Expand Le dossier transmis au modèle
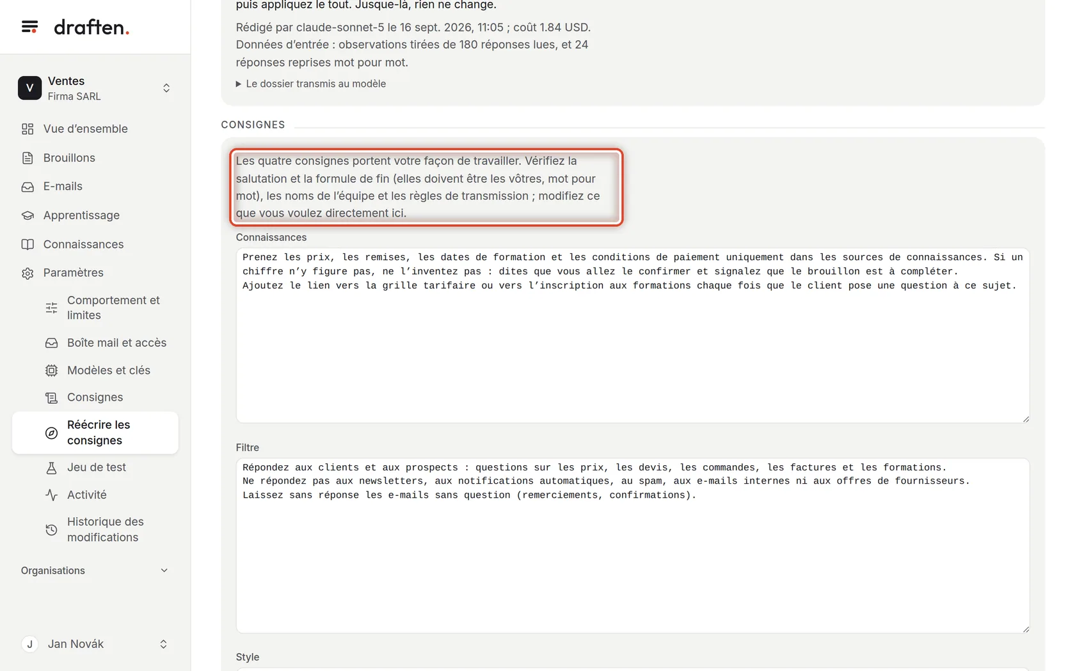Viewport: 1075px width, 671px height. click(311, 84)
